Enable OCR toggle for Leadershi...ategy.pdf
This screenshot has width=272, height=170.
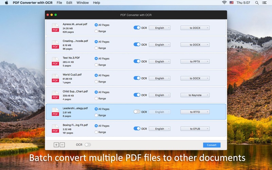pos(137,112)
